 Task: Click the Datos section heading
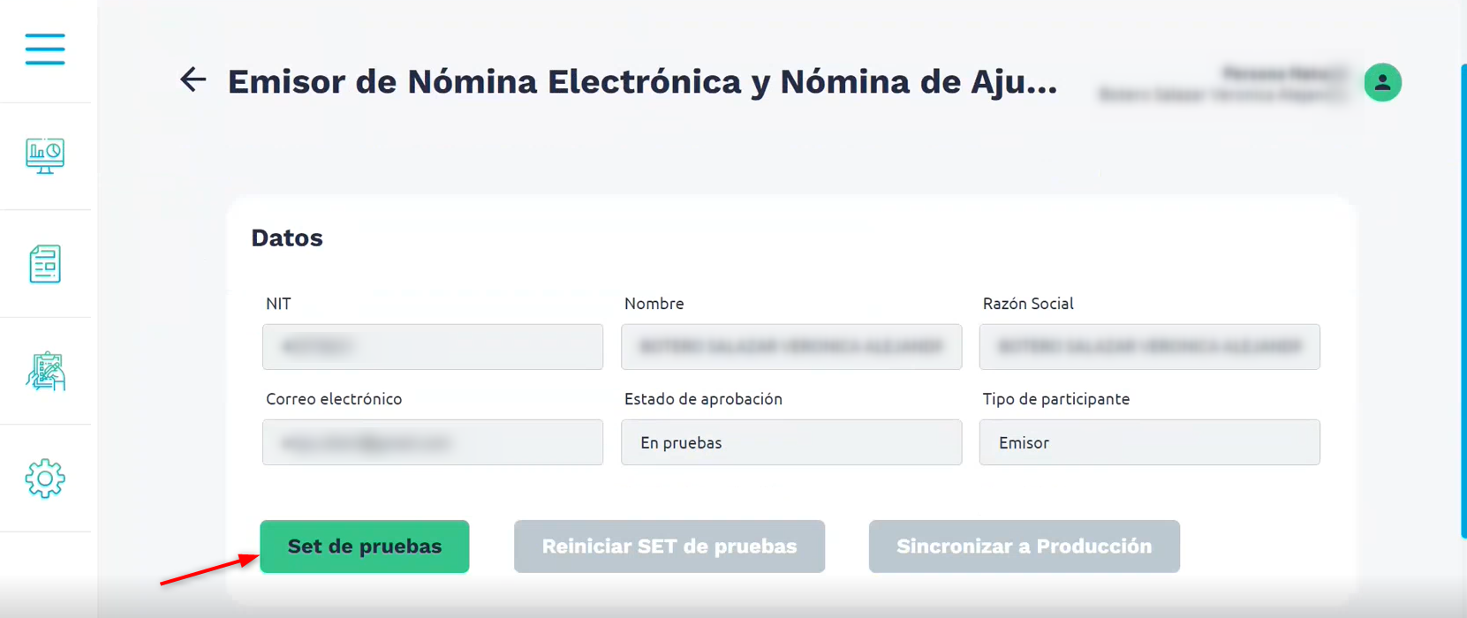tap(287, 238)
